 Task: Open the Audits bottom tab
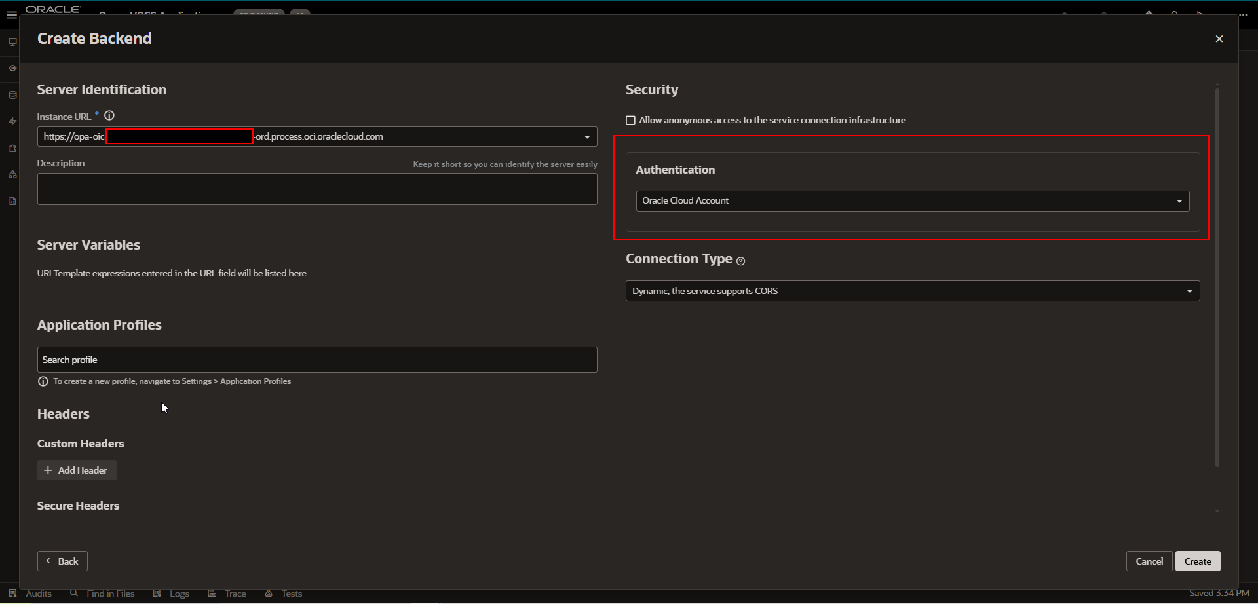tap(31, 594)
